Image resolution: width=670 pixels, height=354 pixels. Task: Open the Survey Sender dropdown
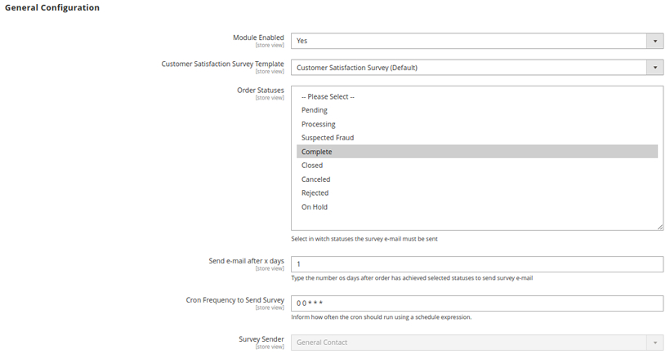477,343
